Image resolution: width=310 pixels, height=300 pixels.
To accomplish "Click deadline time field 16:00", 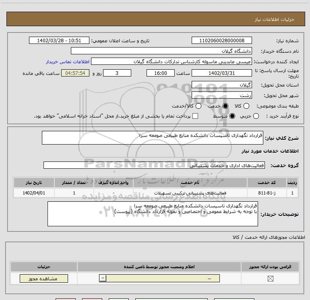I will pos(161,73).
